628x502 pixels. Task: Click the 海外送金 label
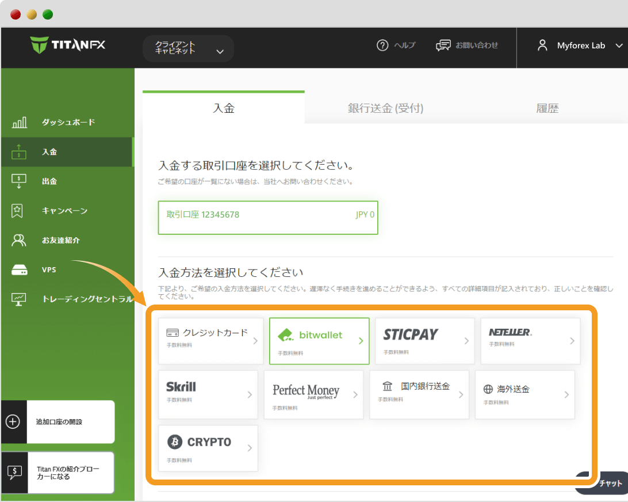[514, 389]
